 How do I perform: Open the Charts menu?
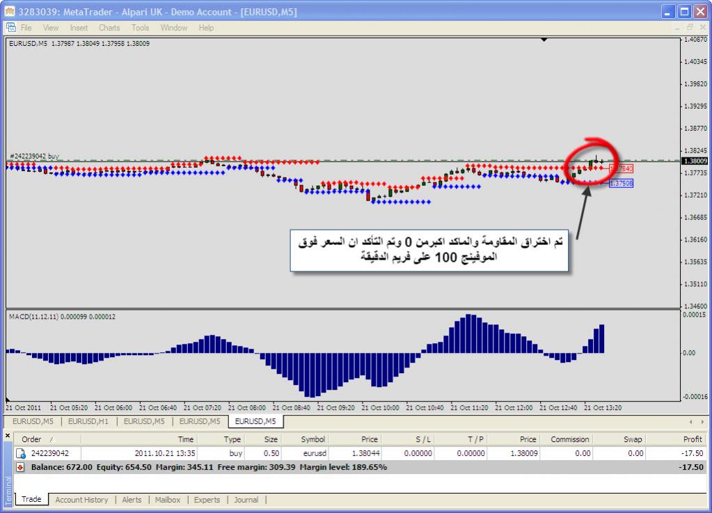[x=109, y=28]
